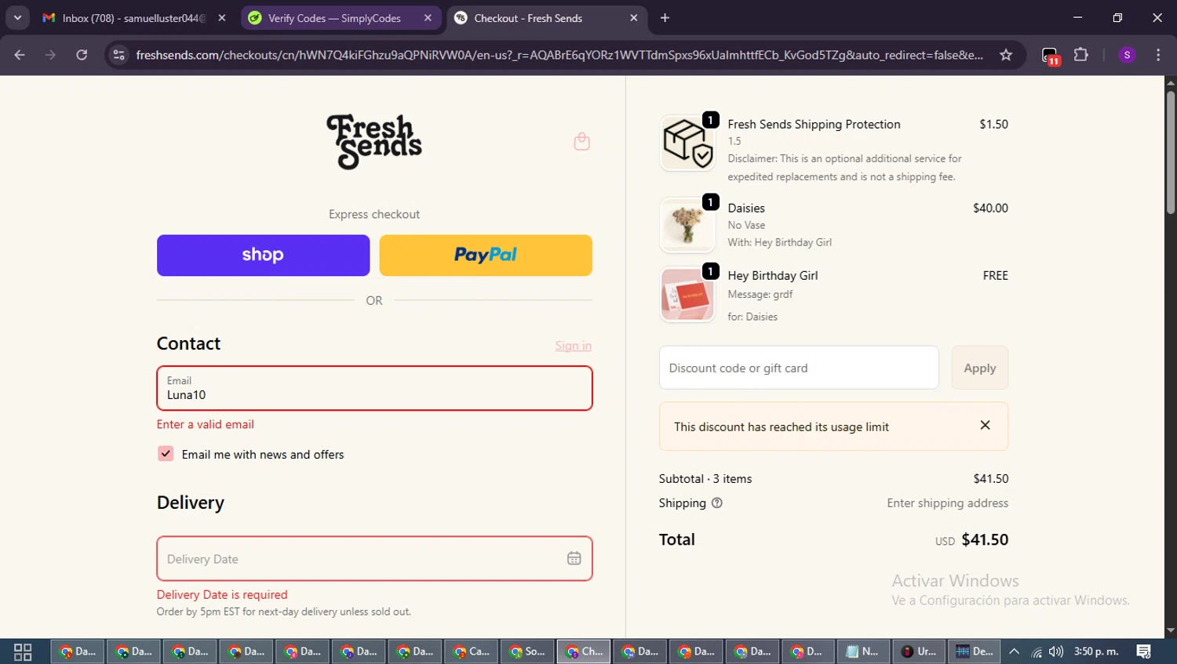The width and height of the screenshot is (1177, 664).
Task: Click the Enter shipping address text
Action: tap(947, 503)
